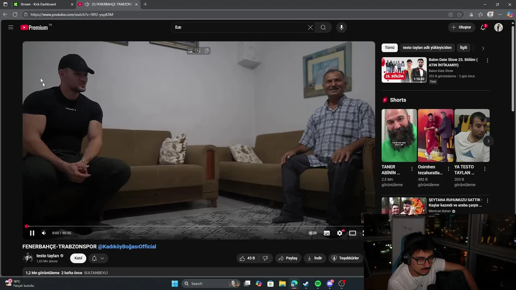Open ŞEYTANA RUHUMUZU SATTIK video title

coord(455,203)
